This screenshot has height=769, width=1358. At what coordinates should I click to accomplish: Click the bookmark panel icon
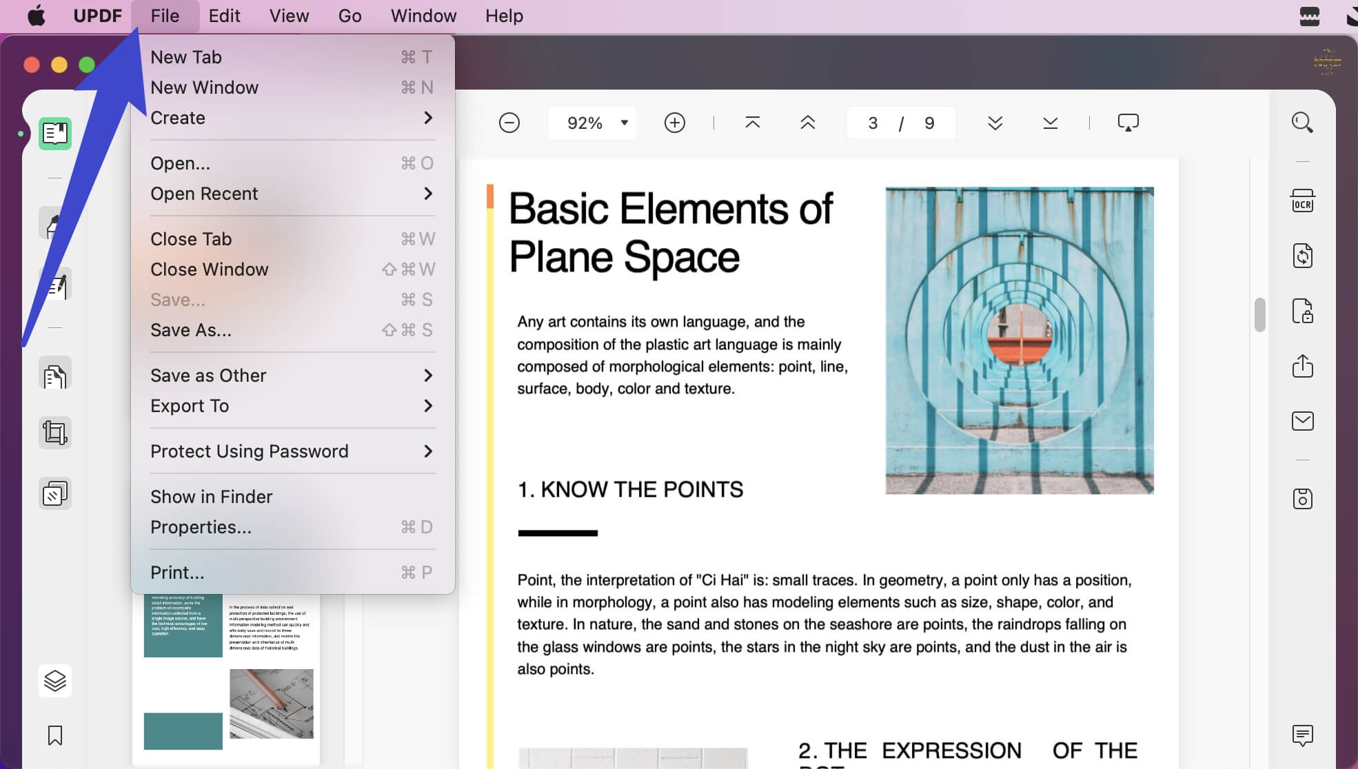(53, 735)
